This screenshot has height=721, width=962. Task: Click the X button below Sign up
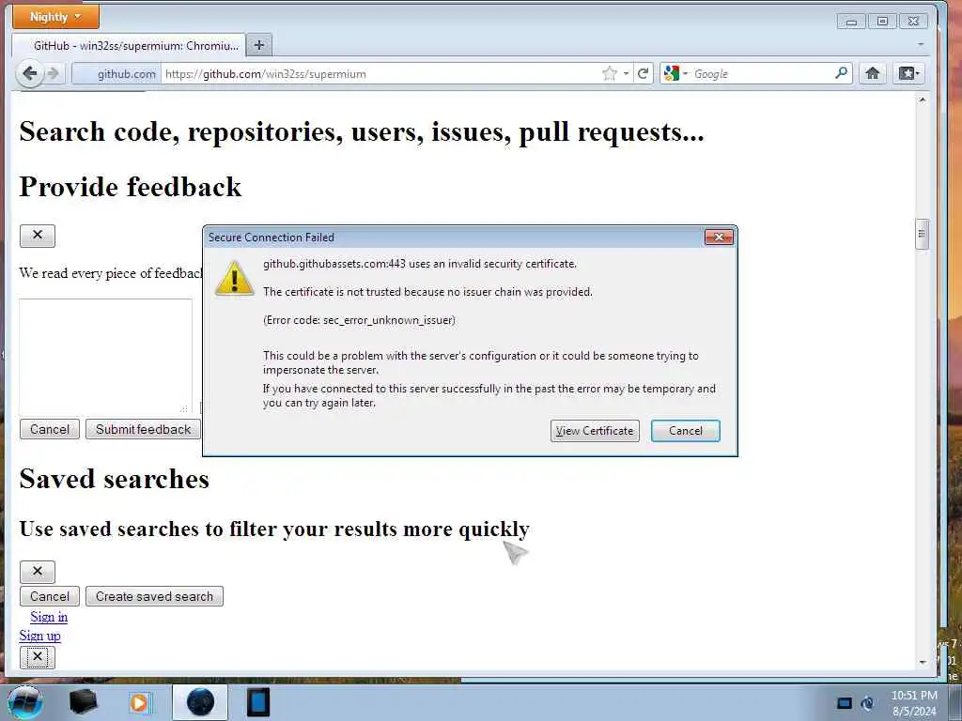[x=38, y=657]
